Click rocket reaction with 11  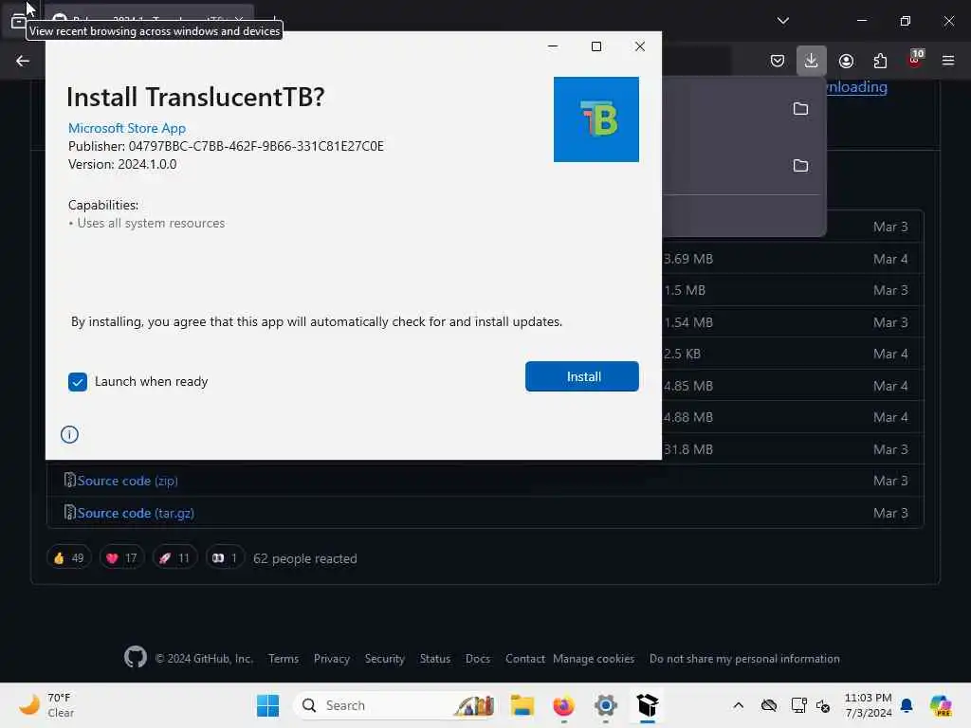[x=174, y=557]
